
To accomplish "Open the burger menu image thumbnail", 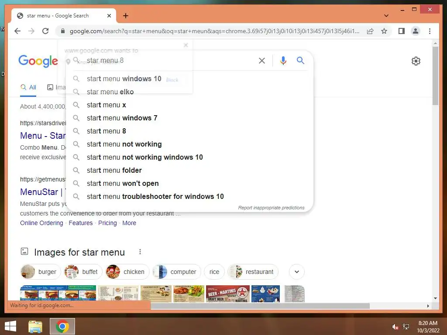I will [58, 293].
